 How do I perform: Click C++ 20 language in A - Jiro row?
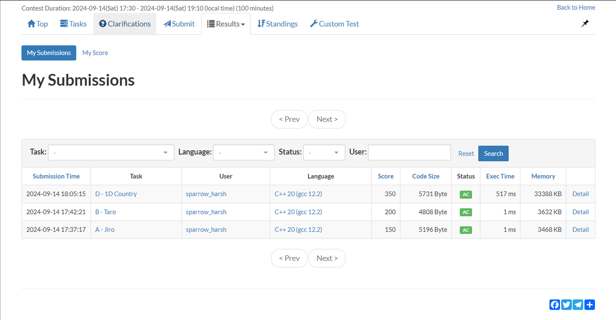(x=298, y=230)
